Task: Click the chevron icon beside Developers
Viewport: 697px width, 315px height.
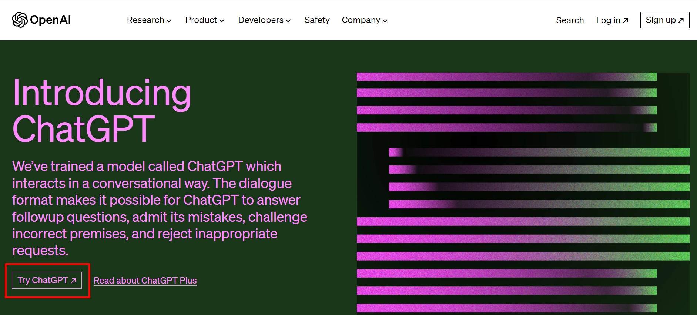Action: [288, 21]
